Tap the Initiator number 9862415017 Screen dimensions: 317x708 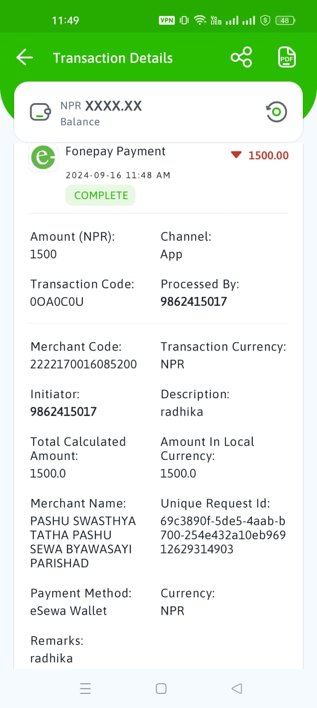coord(63,412)
